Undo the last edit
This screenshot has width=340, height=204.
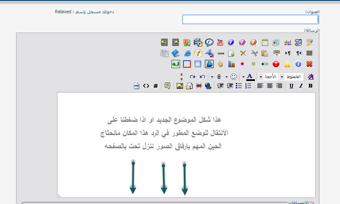pos(202,76)
